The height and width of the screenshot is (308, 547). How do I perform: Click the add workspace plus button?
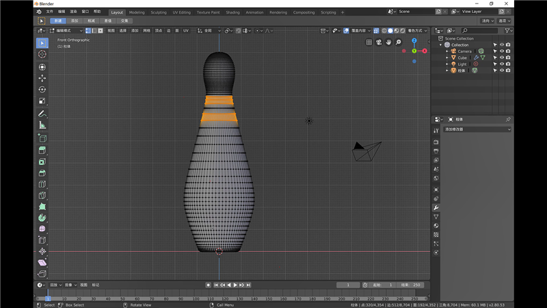343,12
